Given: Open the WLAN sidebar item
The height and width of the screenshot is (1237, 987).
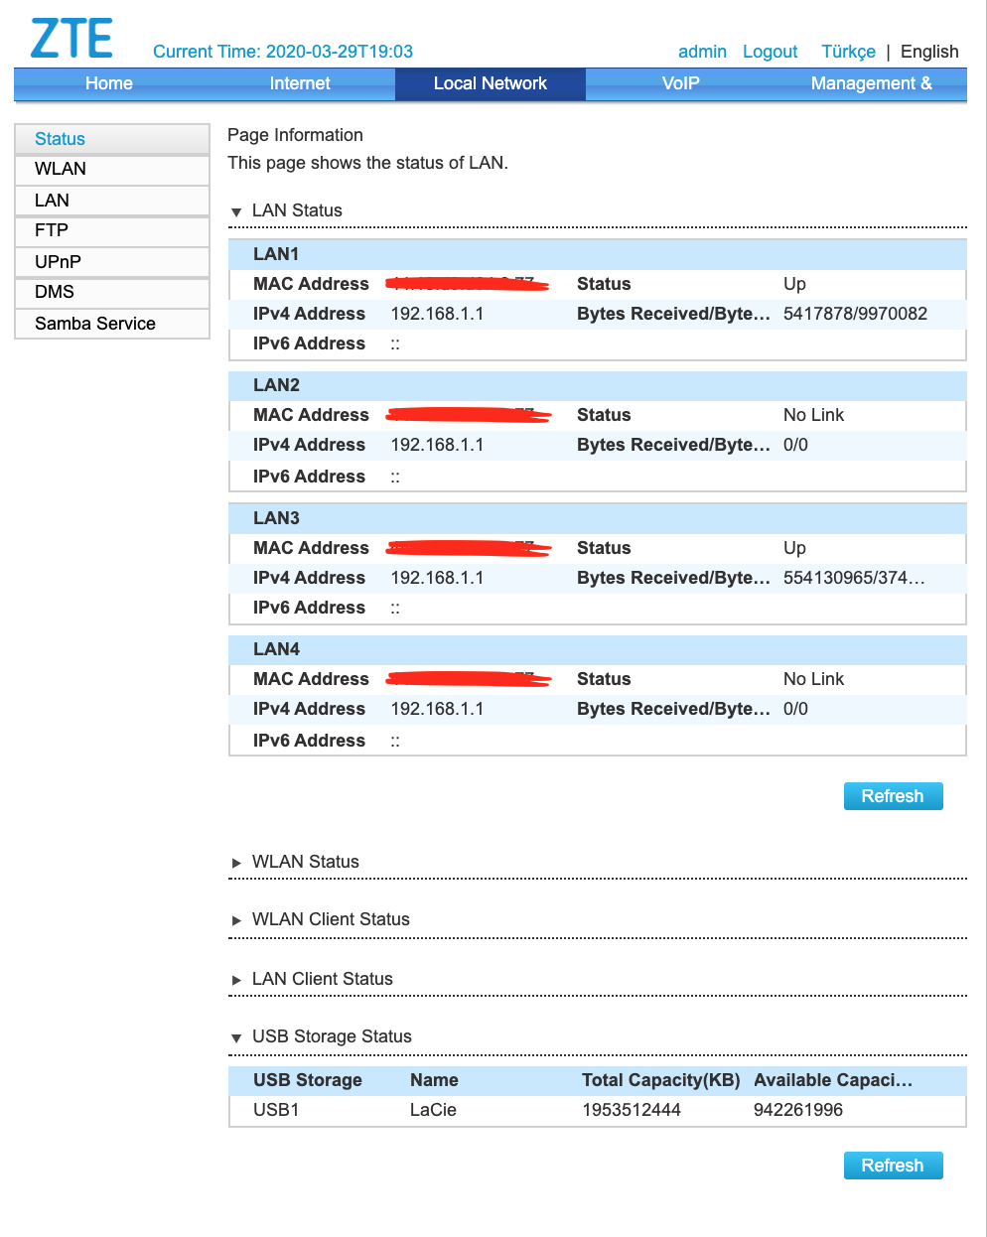Looking at the screenshot, I should click(x=112, y=169).
